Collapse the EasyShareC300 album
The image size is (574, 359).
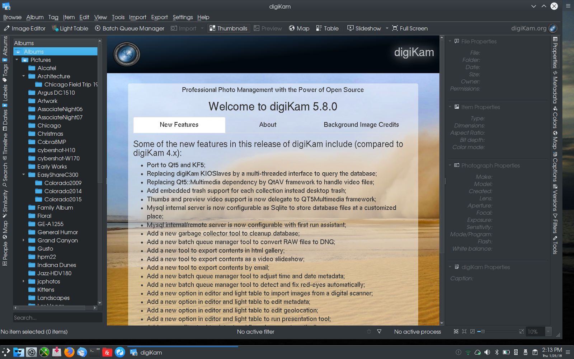tap(24, 174)
